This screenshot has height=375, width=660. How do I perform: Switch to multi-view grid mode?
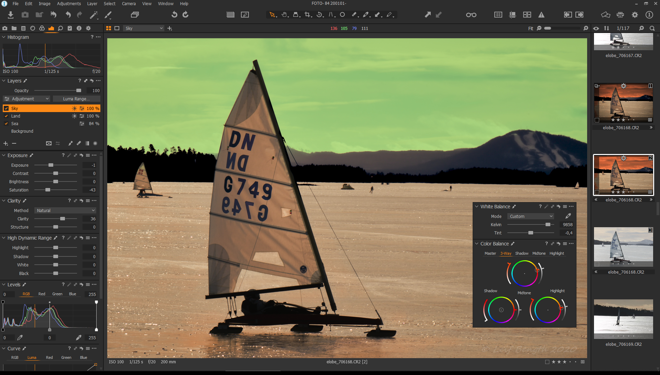coord(109,28)
